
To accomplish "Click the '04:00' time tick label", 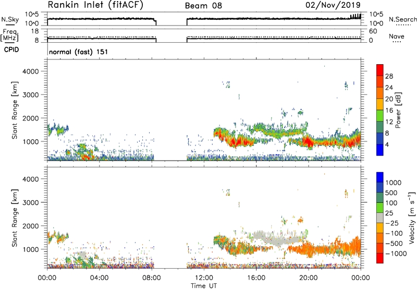I will (99, 278).
